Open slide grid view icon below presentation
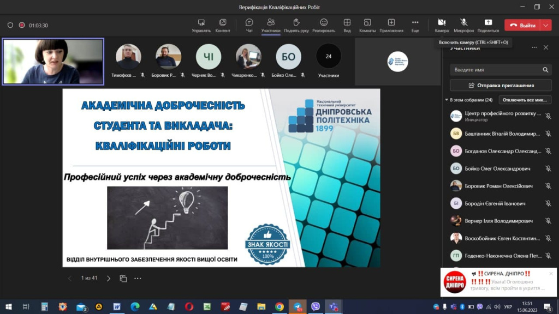This screenshot has height=314, width=559. click(123, 279)
